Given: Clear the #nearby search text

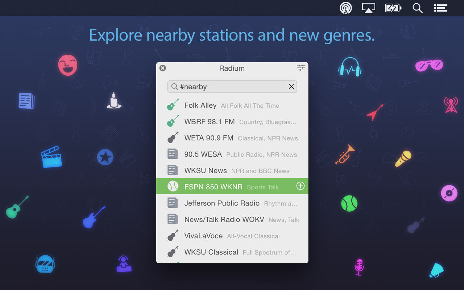Looking at the screenshot, I should pyautogui.click(x=291, y=87).
